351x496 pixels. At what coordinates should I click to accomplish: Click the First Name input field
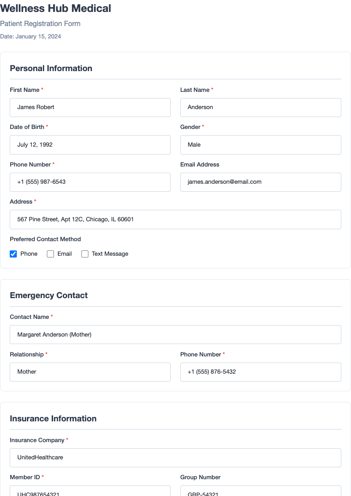[x=90, y=107]
